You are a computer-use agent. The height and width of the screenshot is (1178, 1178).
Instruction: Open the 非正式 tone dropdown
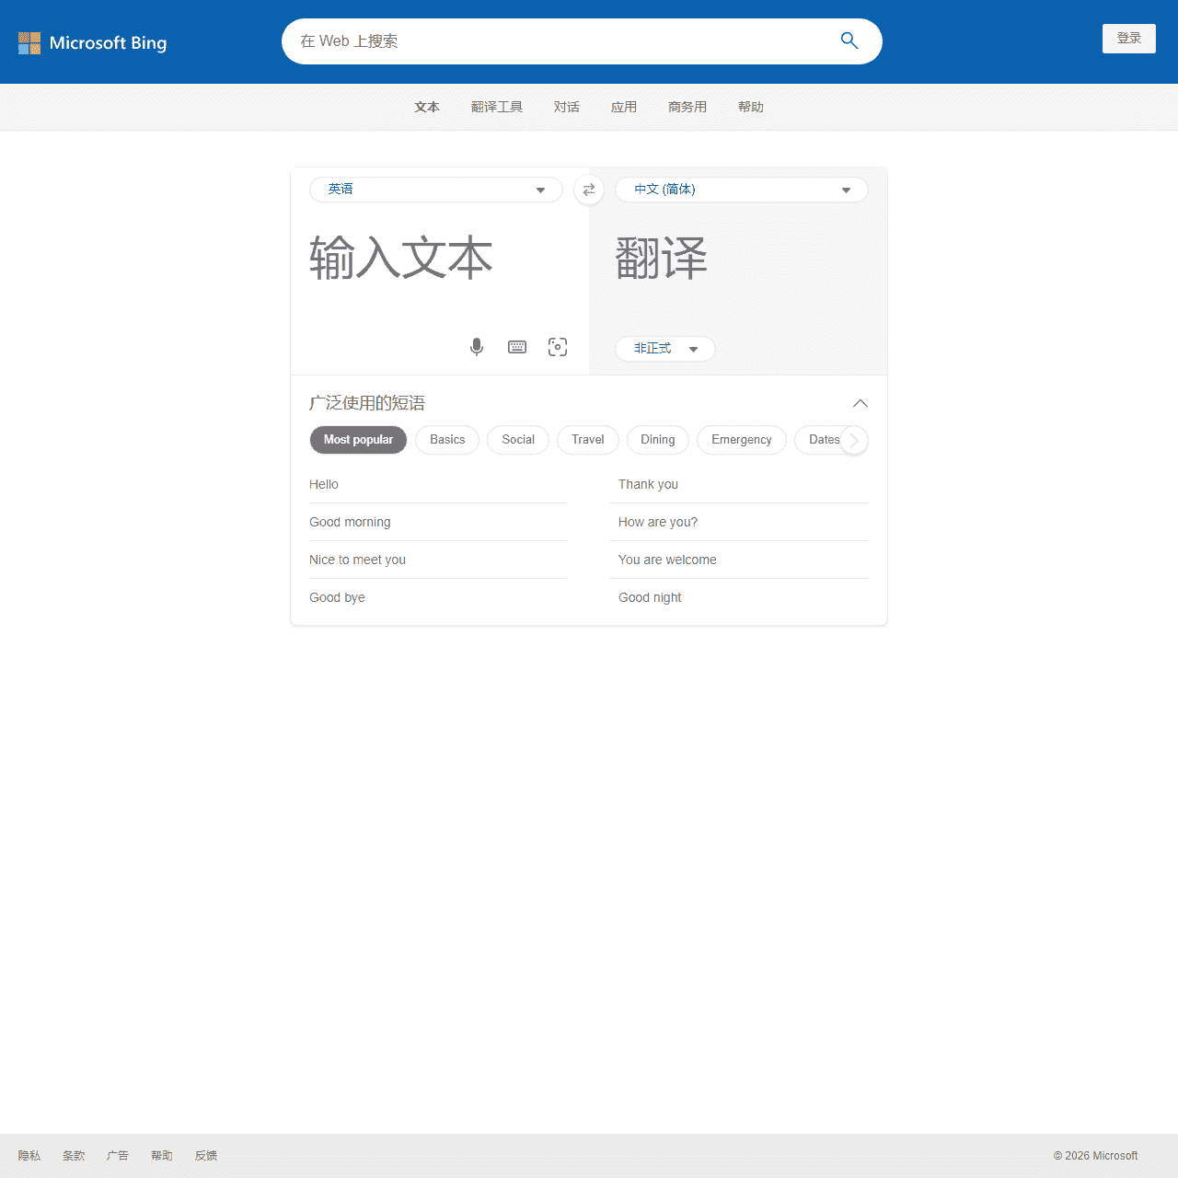tap(665, 349)
